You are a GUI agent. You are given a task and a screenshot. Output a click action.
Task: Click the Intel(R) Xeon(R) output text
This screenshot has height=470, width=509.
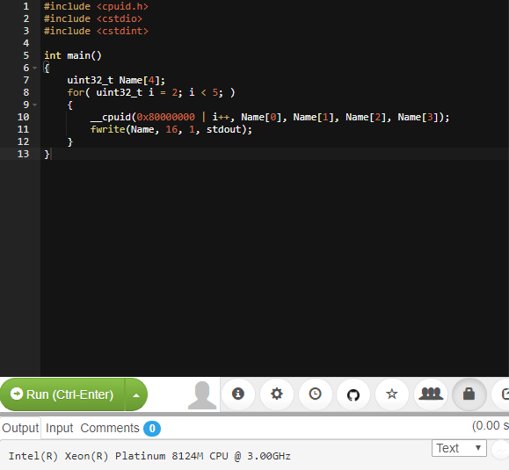149,456
